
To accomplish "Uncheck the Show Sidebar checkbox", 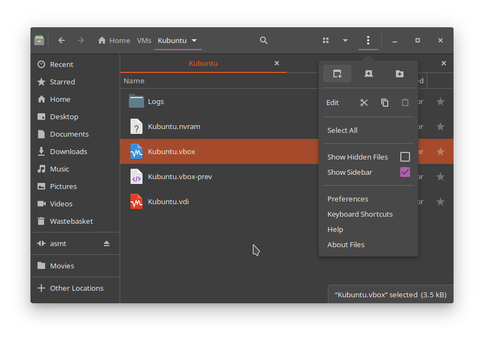I will click(x=405, y=172).
